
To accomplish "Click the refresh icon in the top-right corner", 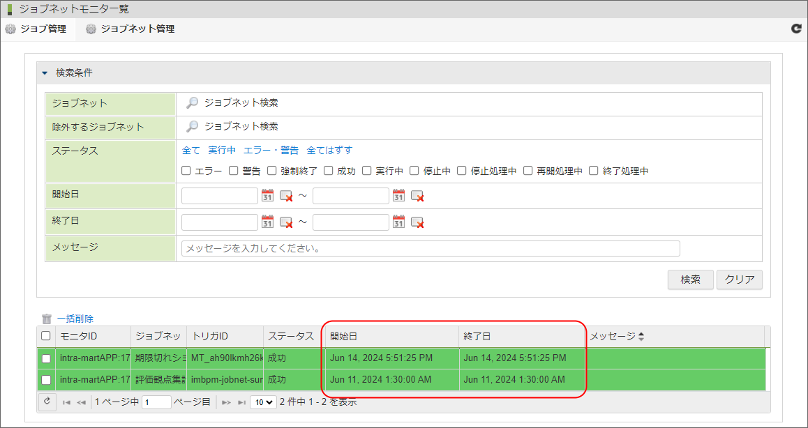I will point(796,29).
